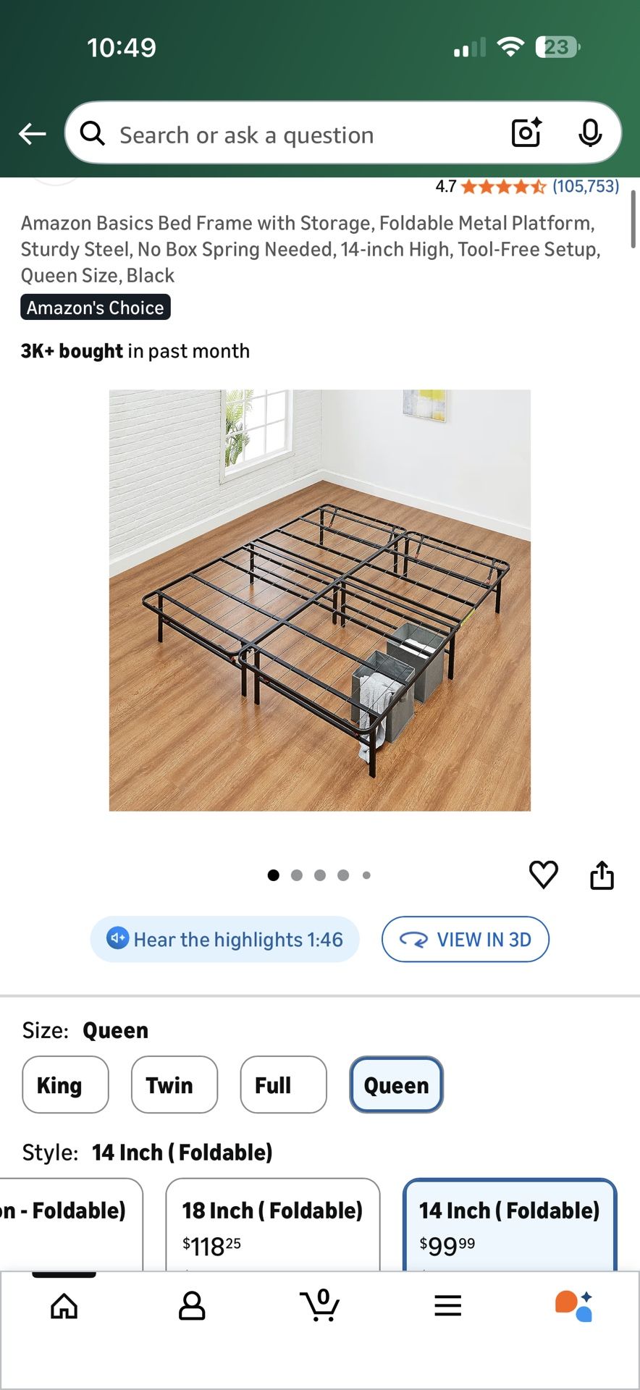Open the 105,753 reviews link
Image resolution: width=640 pixels, height=1390 pixels.
pyautogui.click(x=586, y=186)
